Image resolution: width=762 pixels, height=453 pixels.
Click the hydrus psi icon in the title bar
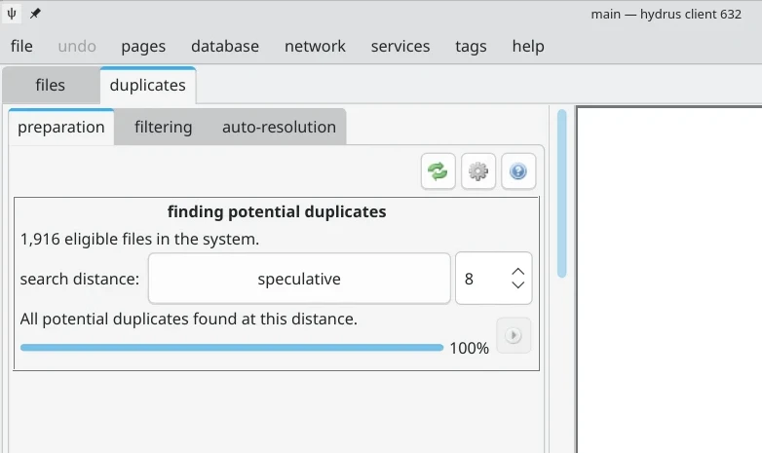(x=12, y=14)
